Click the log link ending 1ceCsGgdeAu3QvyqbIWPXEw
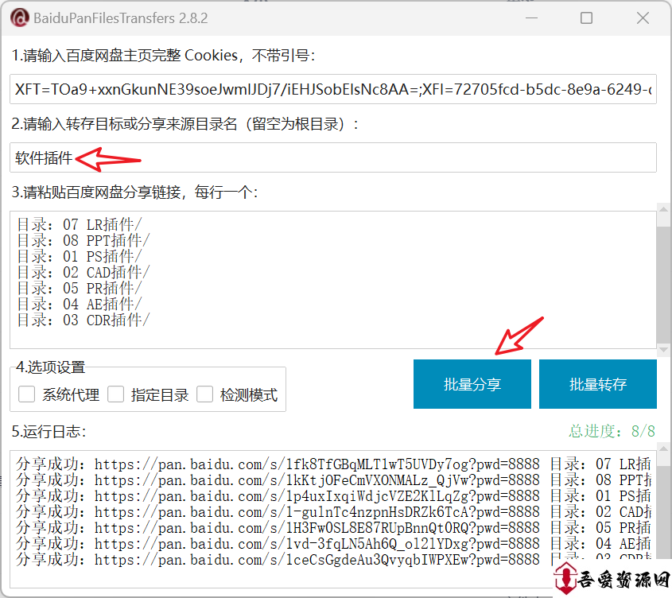 [317, 559]
